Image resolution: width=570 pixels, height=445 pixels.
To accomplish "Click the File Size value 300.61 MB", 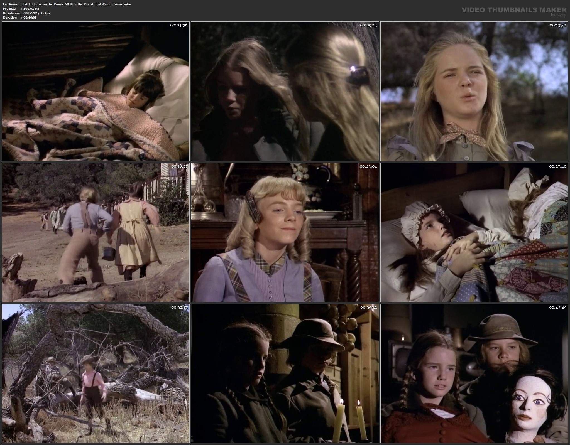I will pos(31,9).
